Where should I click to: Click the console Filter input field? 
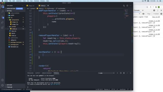[x=149, y=14]
